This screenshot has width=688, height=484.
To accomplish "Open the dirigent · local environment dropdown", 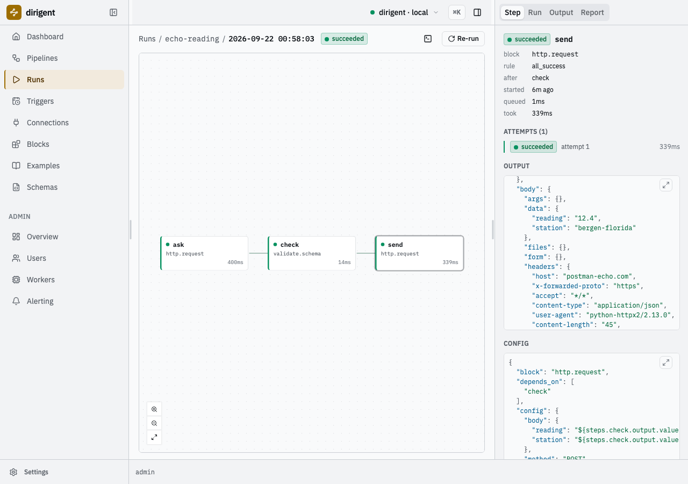I will (404, 12).
